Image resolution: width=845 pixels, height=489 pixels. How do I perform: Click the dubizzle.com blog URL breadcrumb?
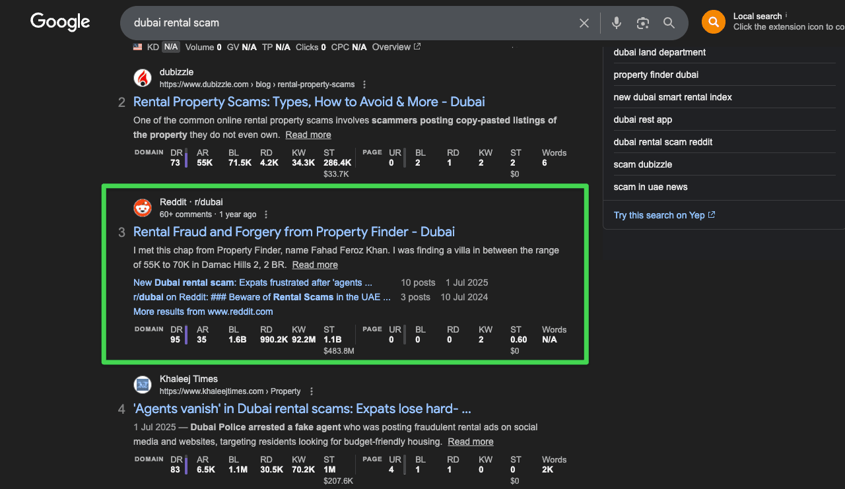click(257, 84)
